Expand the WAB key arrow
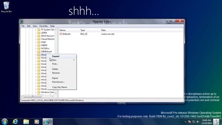Viewport: 222px width, 125px height. point(36,42)
